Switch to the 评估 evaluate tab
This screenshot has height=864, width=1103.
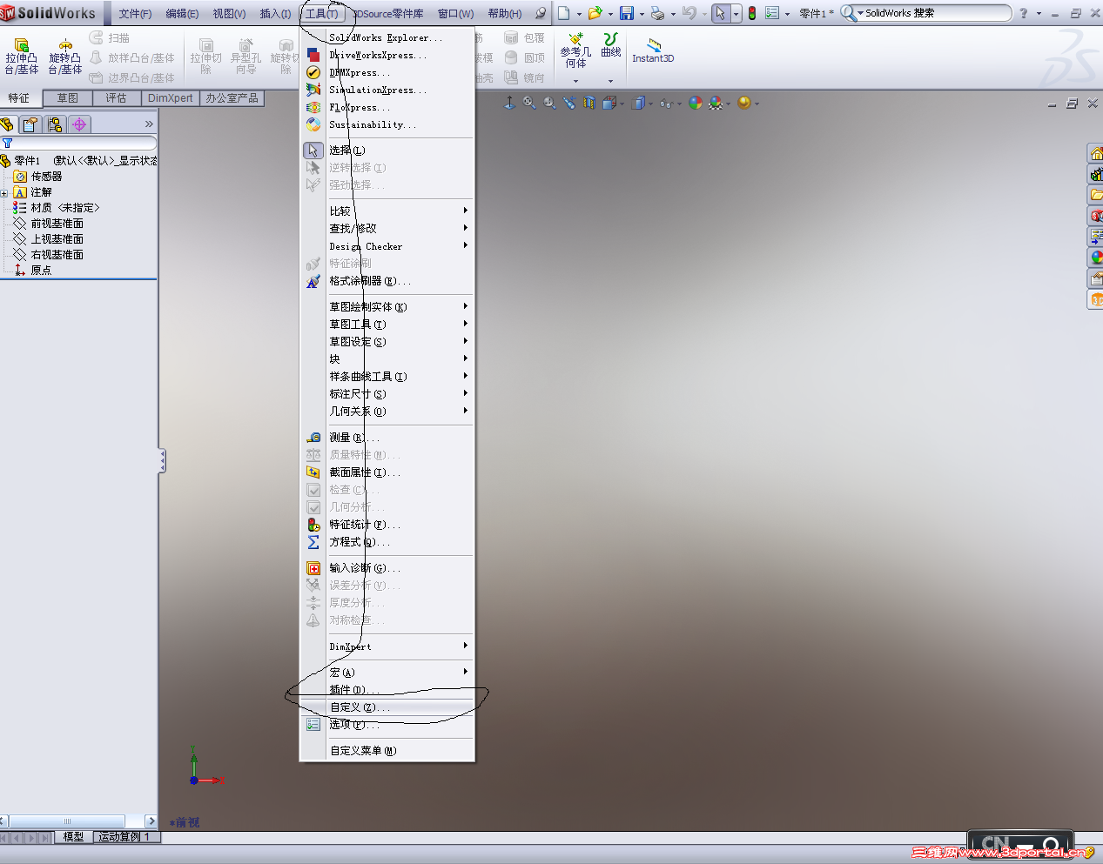(117, 98)
